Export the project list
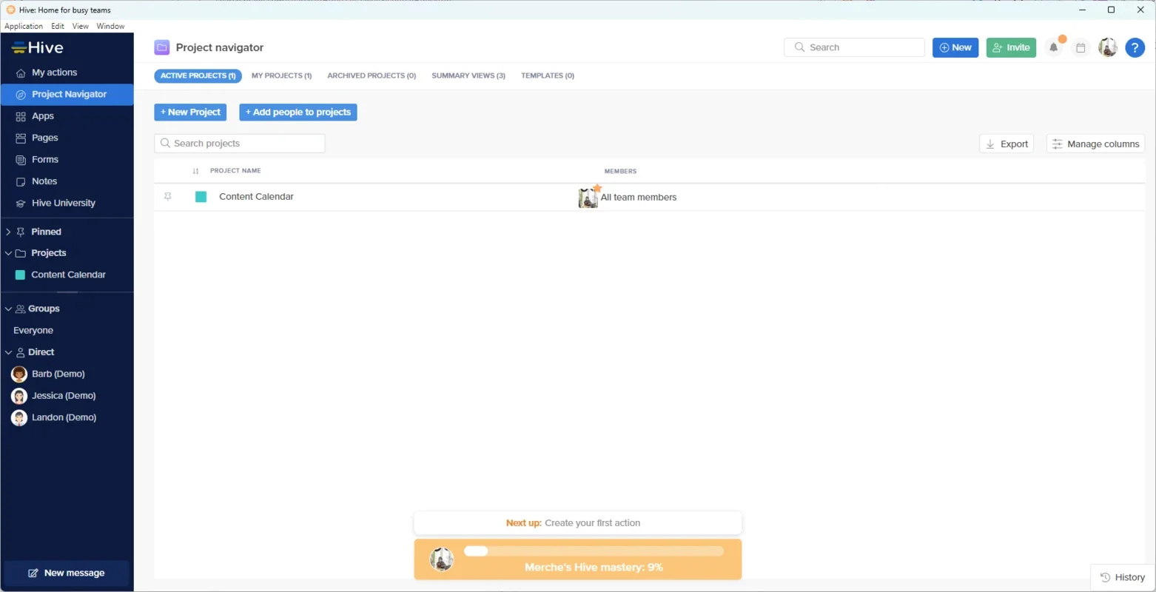1156x592 pixels. [1007, 144]
